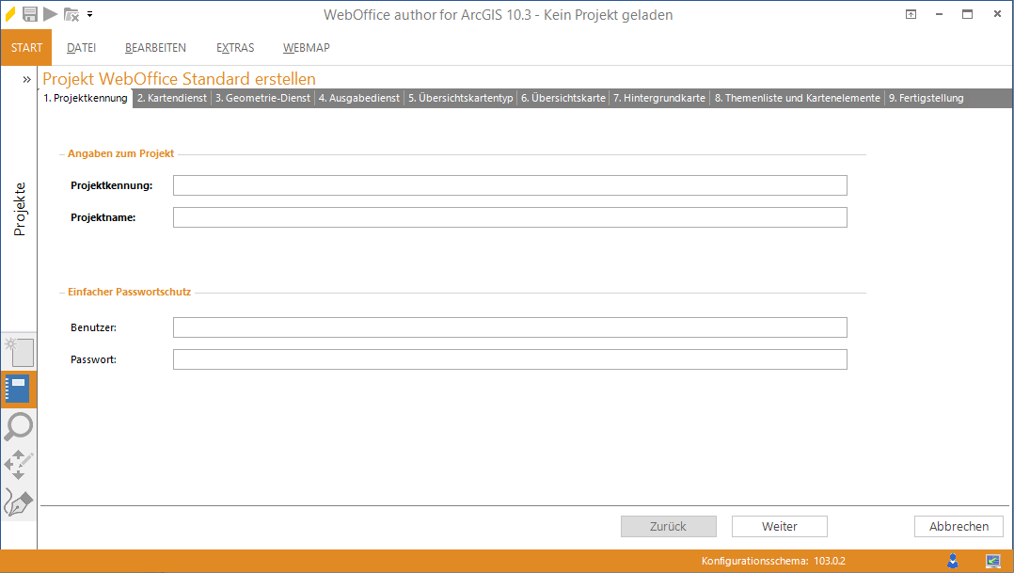The image size is (1014, 573).
Task: Click the play arrow icon in title bar
Action: 51,14
